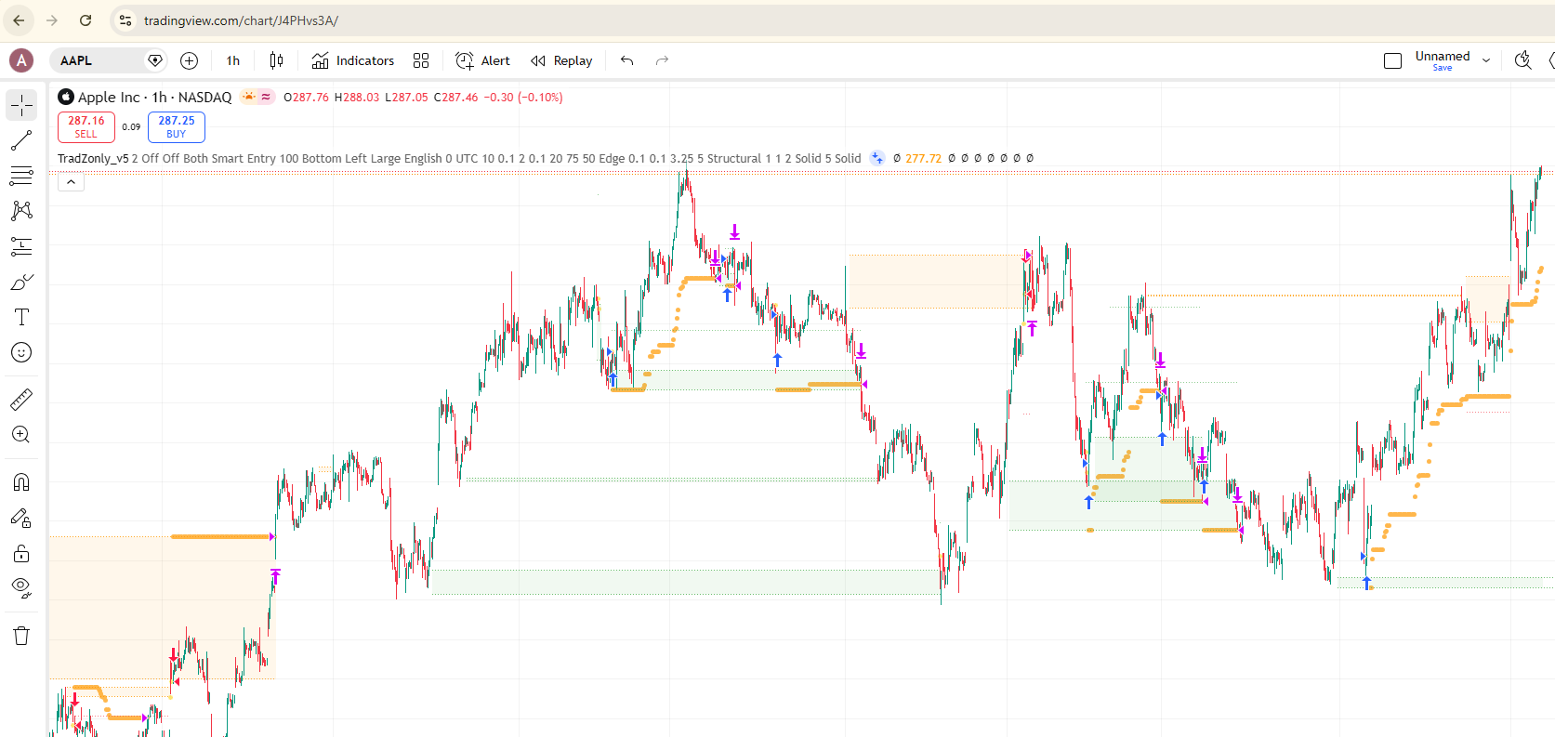Viewport: 1555px width, 737px height.
Task: Hide all drawings with the eye icon
Action: click(x=21, y=589)
